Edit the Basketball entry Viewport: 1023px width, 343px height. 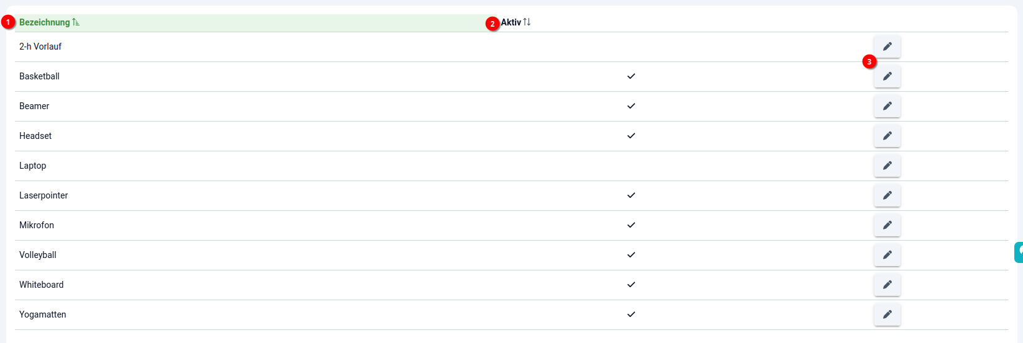pos(887,76)
